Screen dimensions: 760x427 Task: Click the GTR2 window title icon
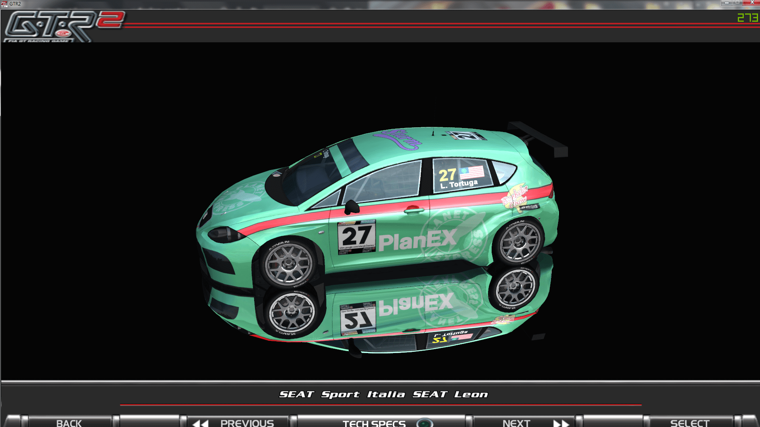point(4,4)
